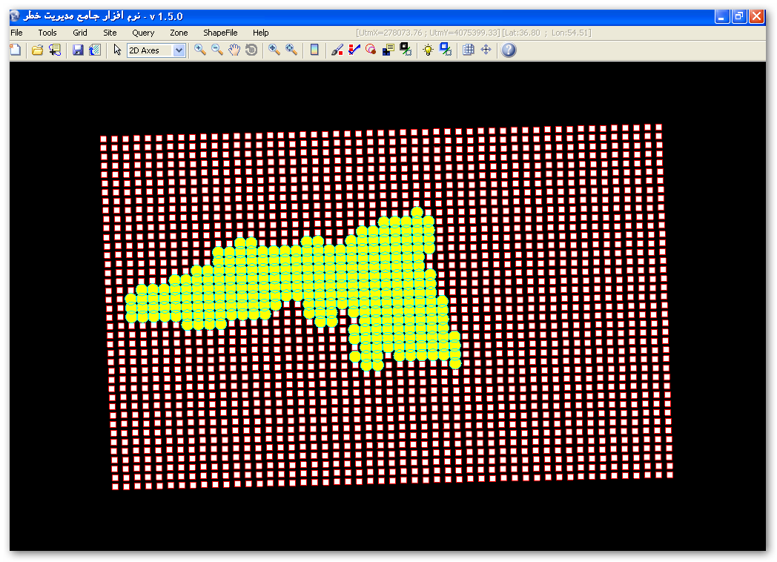Click the rotate reset view icon

(x=251, y=50)
